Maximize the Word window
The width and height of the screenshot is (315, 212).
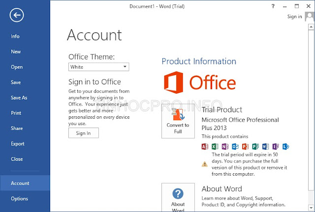pyautogui.click(x=297, y=6)
